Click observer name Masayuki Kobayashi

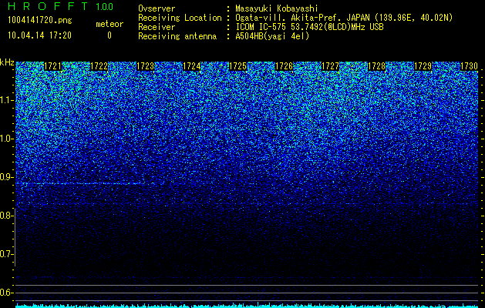pyautogui.click(x=277, y=8)
